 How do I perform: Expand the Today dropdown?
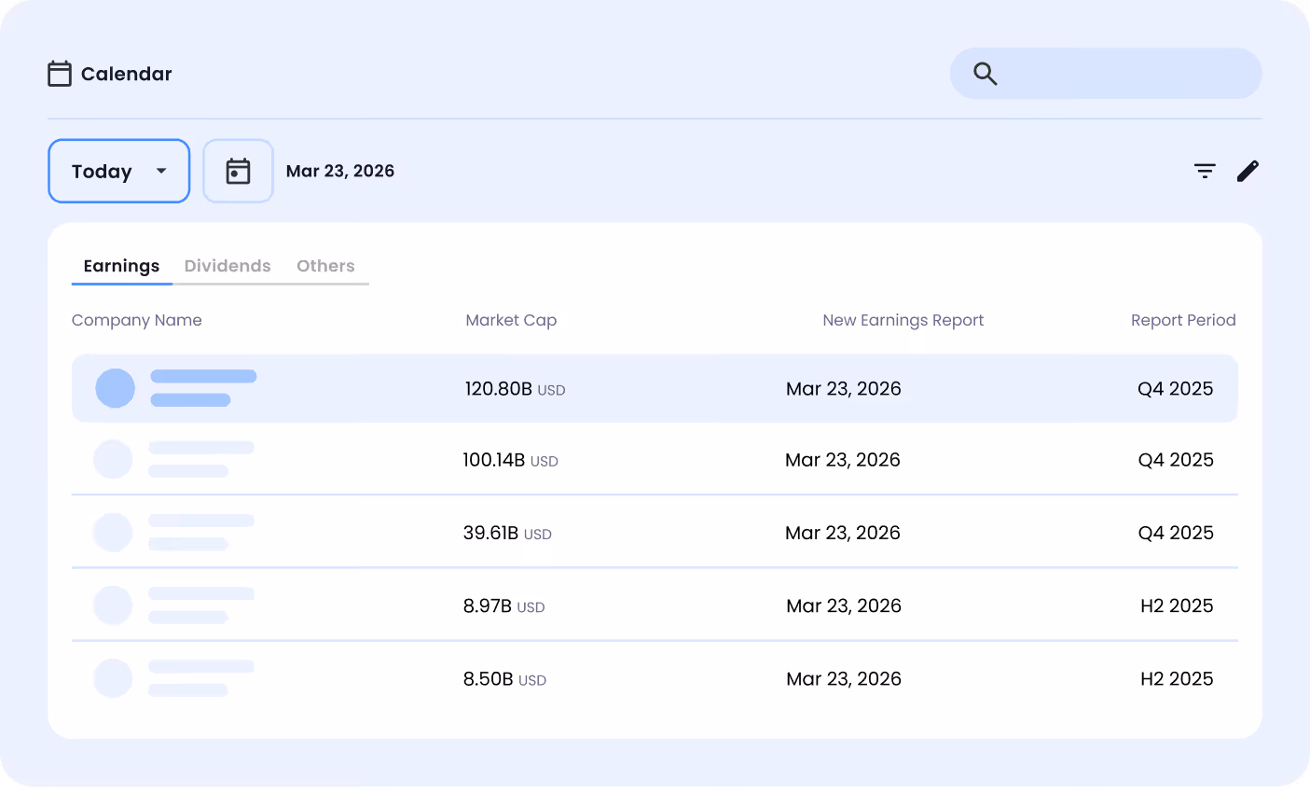tap(119, 171)
